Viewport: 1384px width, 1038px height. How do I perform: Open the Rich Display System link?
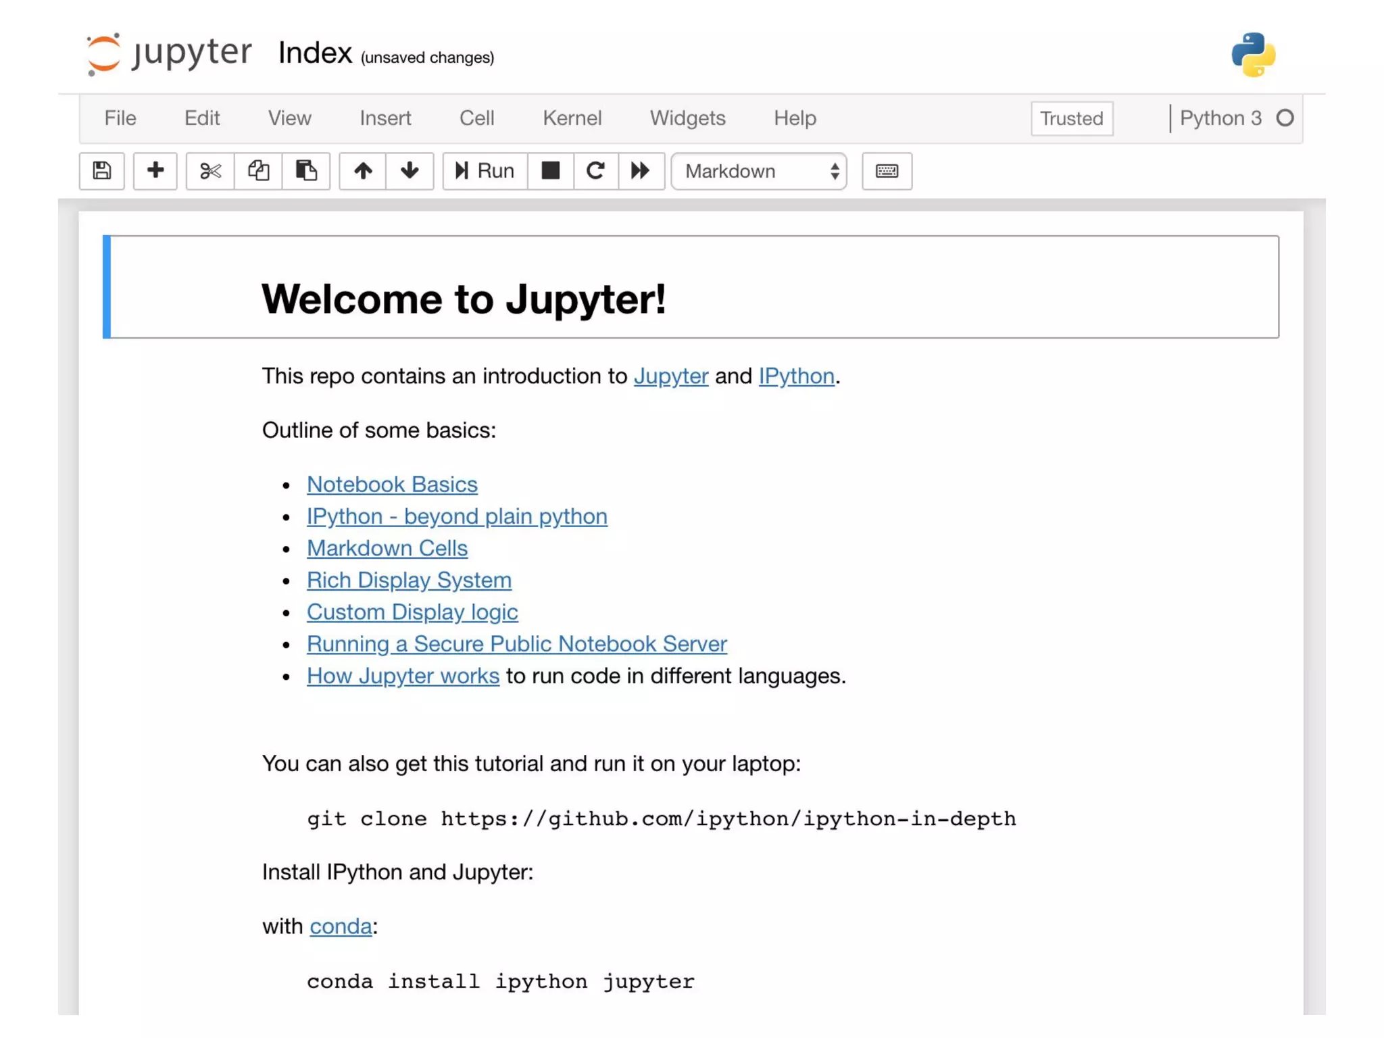[409, 580]
